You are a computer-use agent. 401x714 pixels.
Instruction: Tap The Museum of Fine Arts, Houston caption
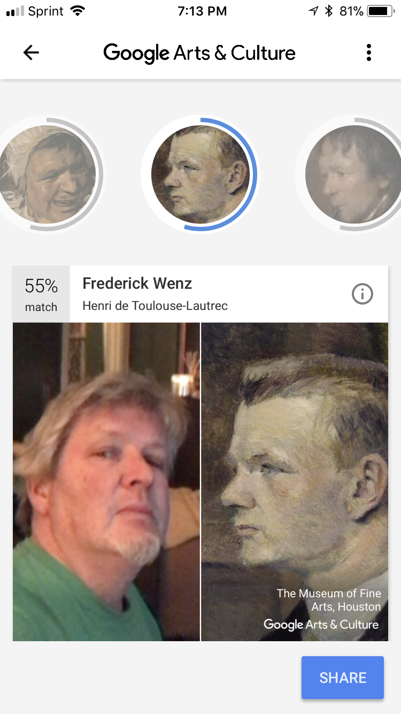pos(329,600)
